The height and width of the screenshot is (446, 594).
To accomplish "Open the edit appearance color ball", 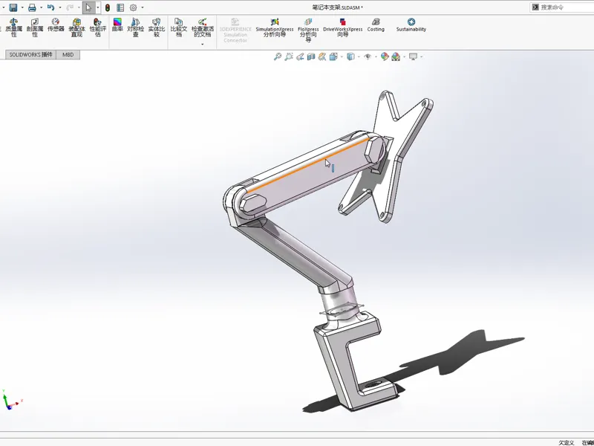I will pos(385,57).
